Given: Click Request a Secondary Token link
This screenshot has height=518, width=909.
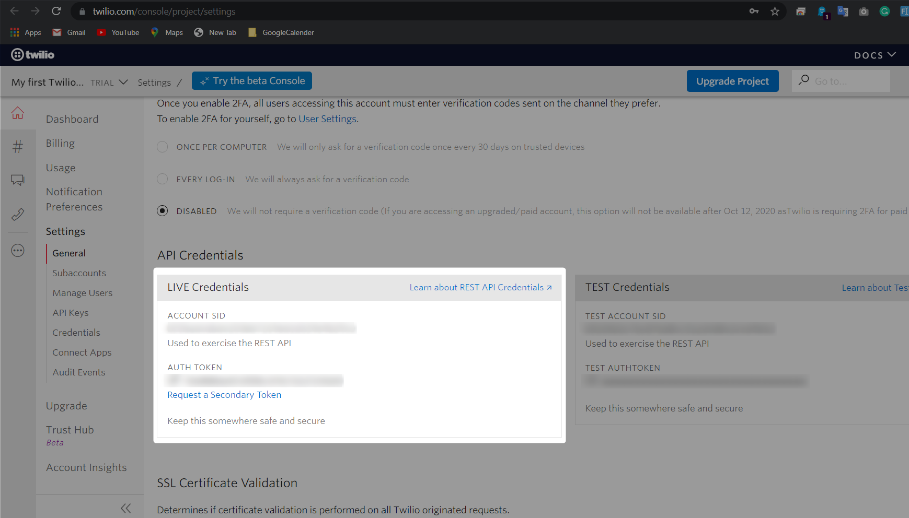Looking at the screenshot, I should (224, 395).
